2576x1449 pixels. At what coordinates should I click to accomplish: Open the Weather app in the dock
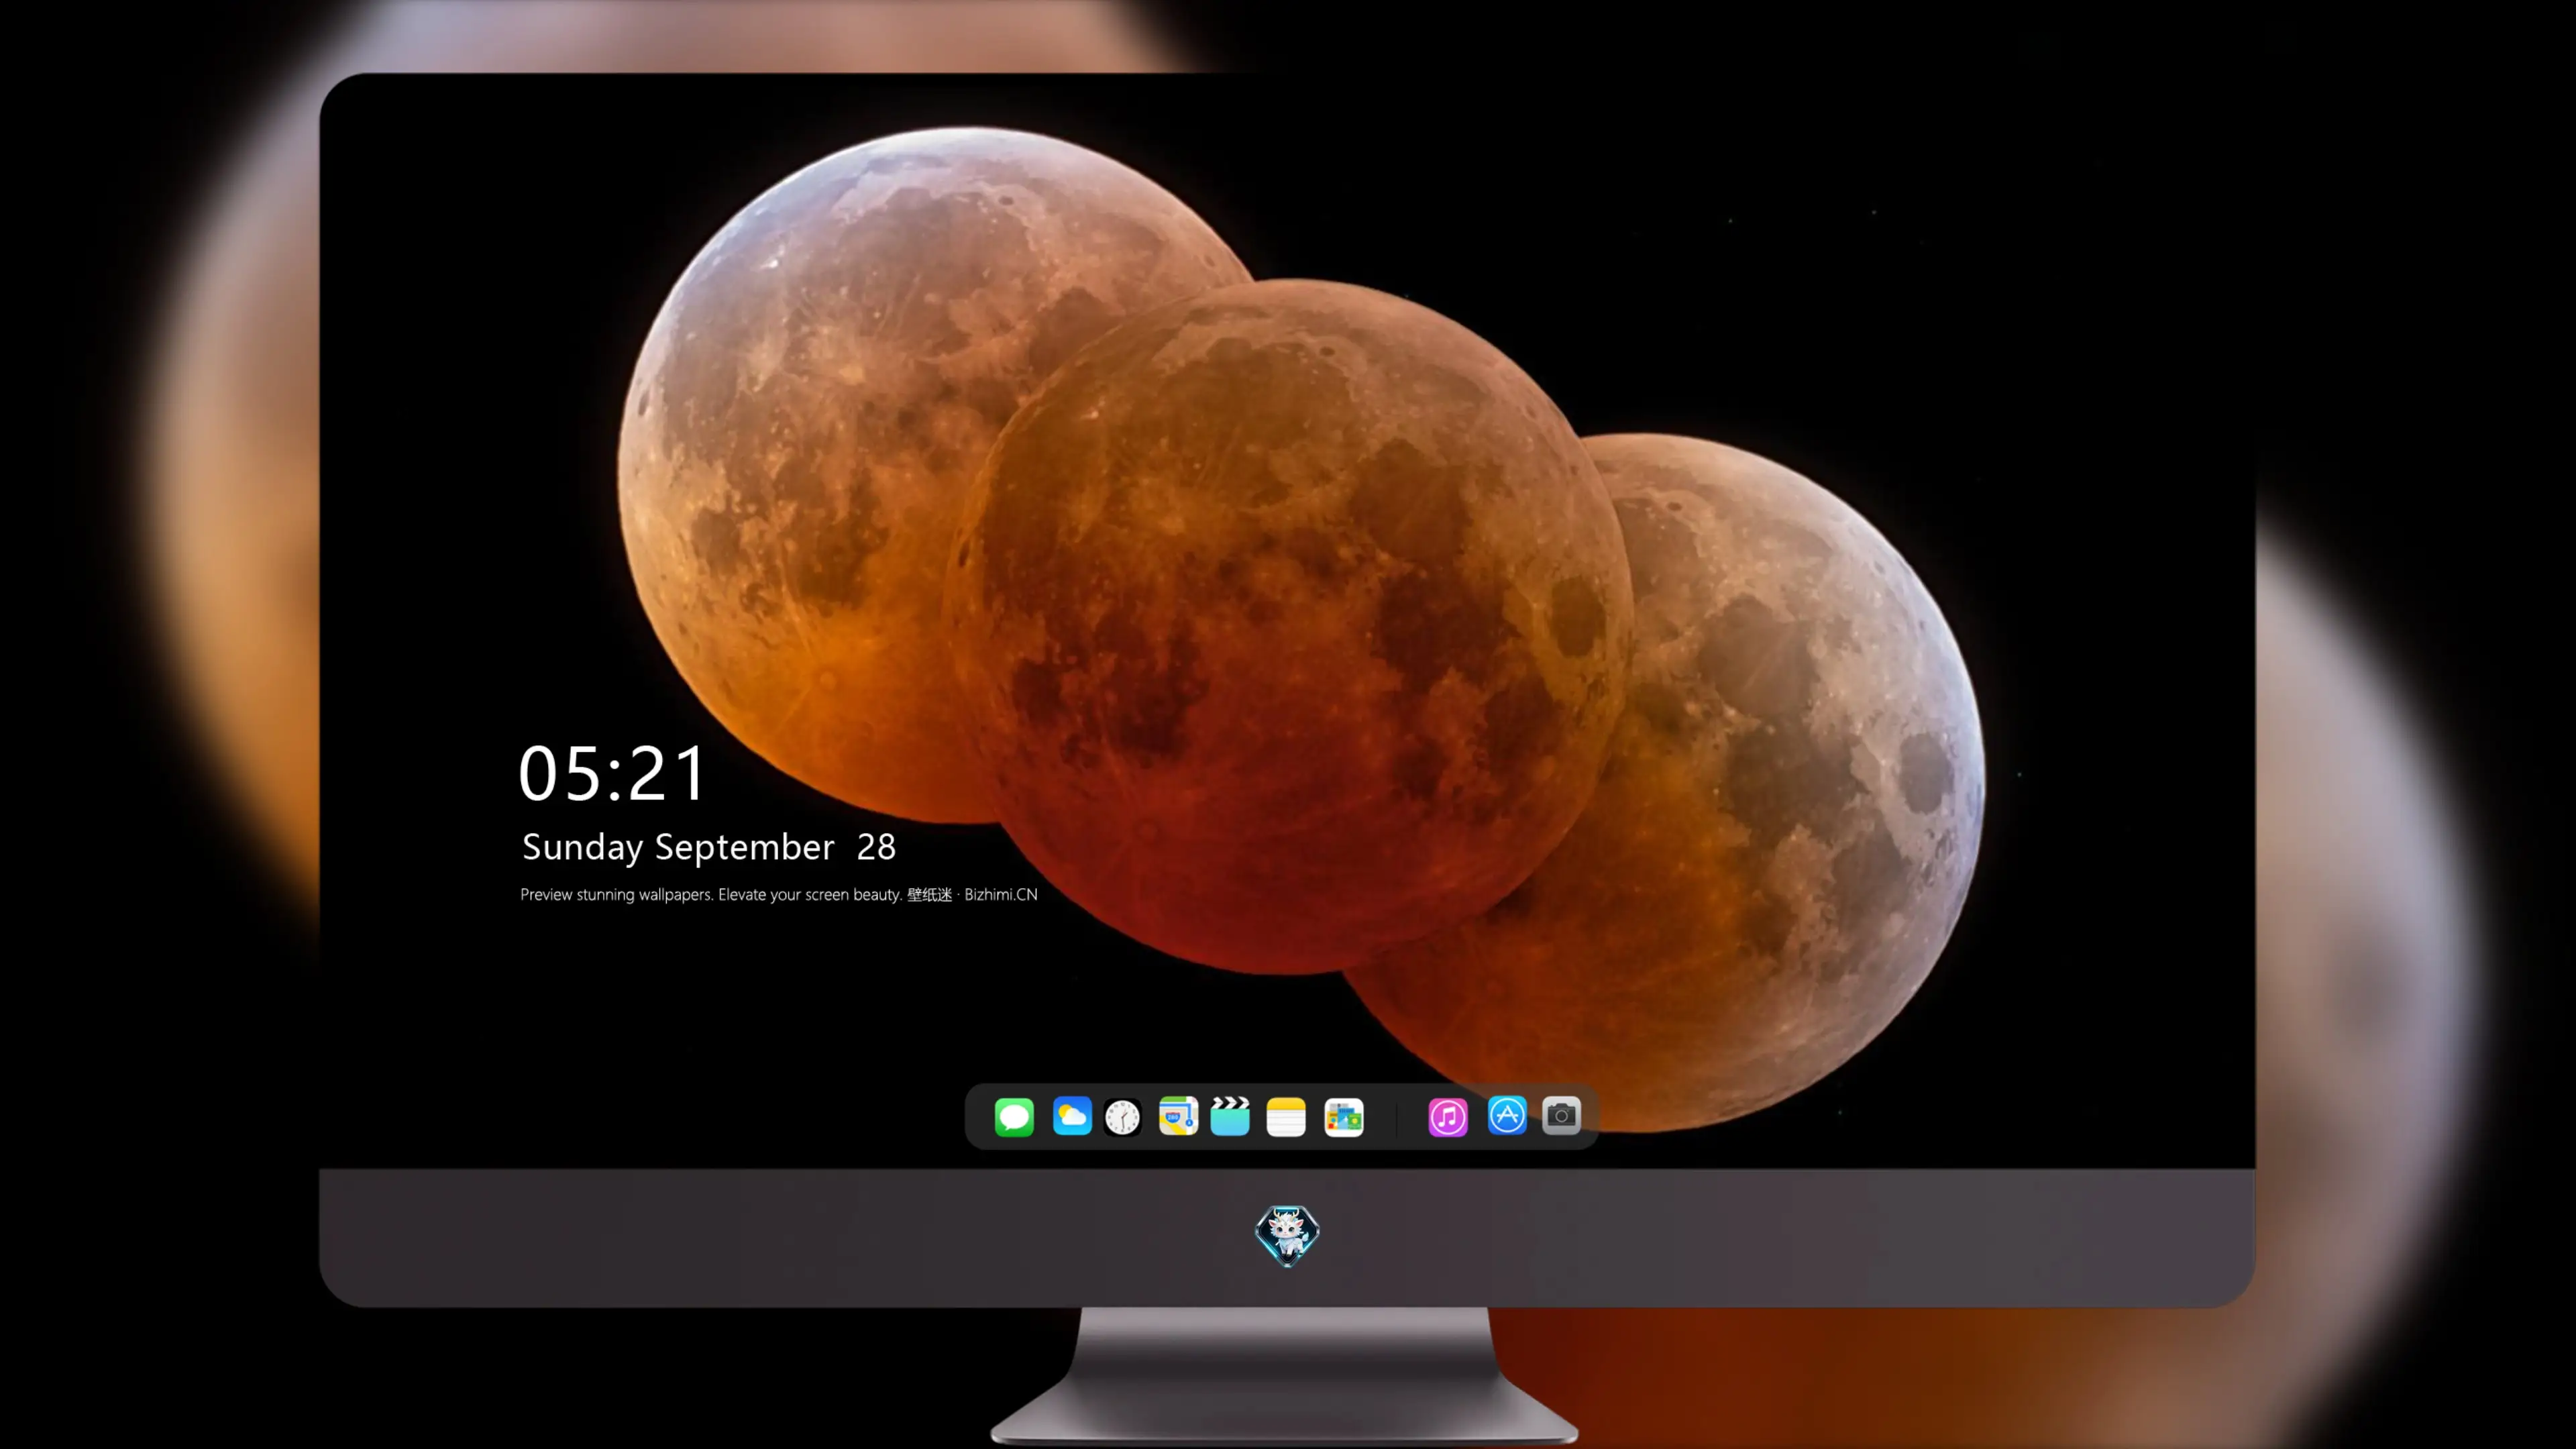click(1071, 1116)
